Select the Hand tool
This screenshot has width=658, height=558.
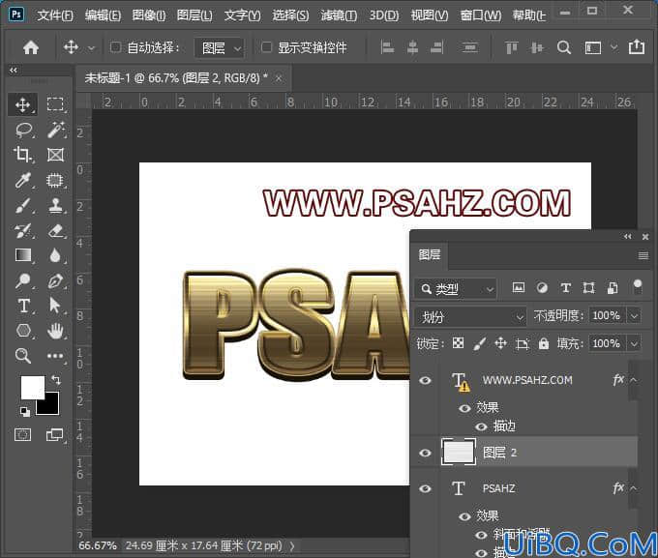(55, 332)
